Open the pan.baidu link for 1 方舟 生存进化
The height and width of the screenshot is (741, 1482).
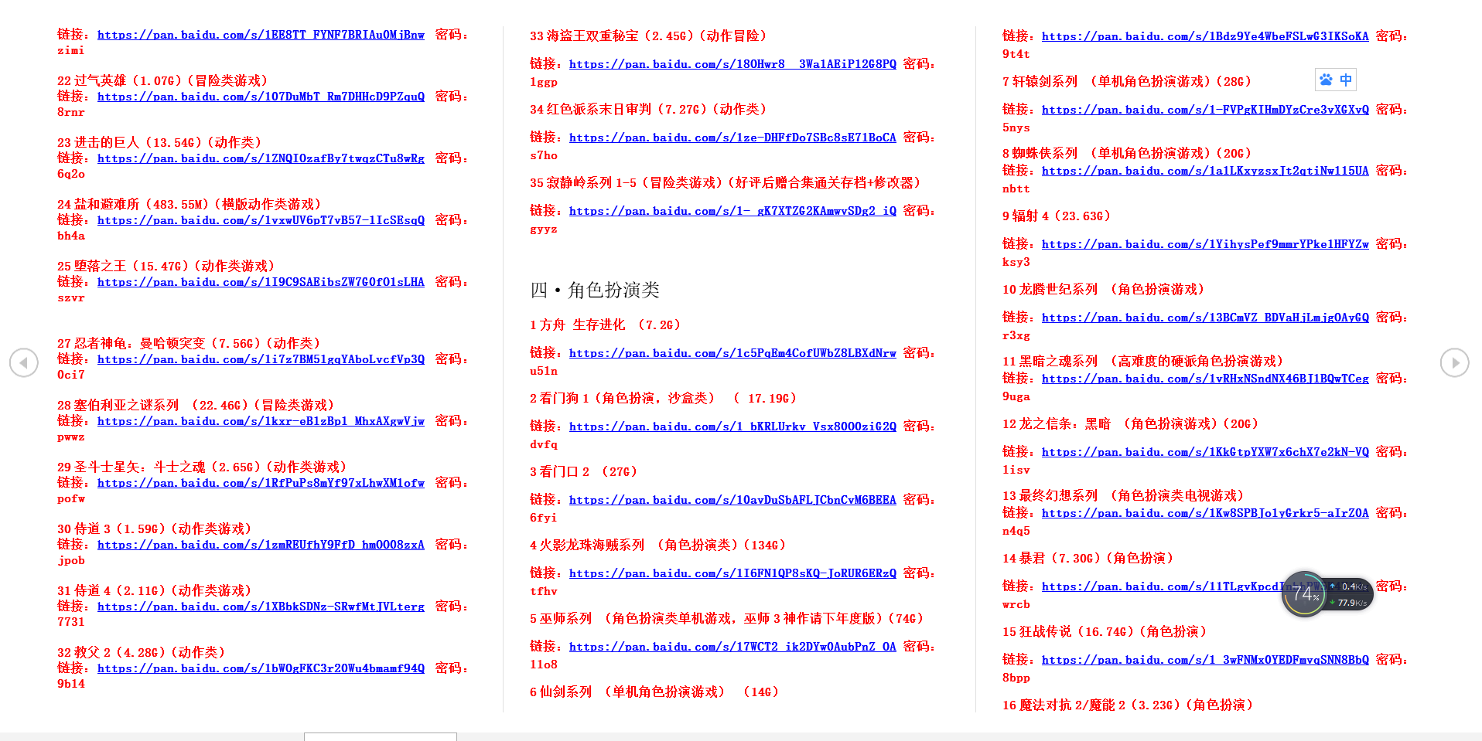coord(732,353)
